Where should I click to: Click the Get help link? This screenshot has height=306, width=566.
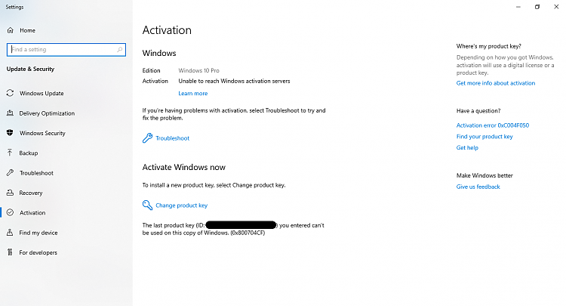click(467, 148)
